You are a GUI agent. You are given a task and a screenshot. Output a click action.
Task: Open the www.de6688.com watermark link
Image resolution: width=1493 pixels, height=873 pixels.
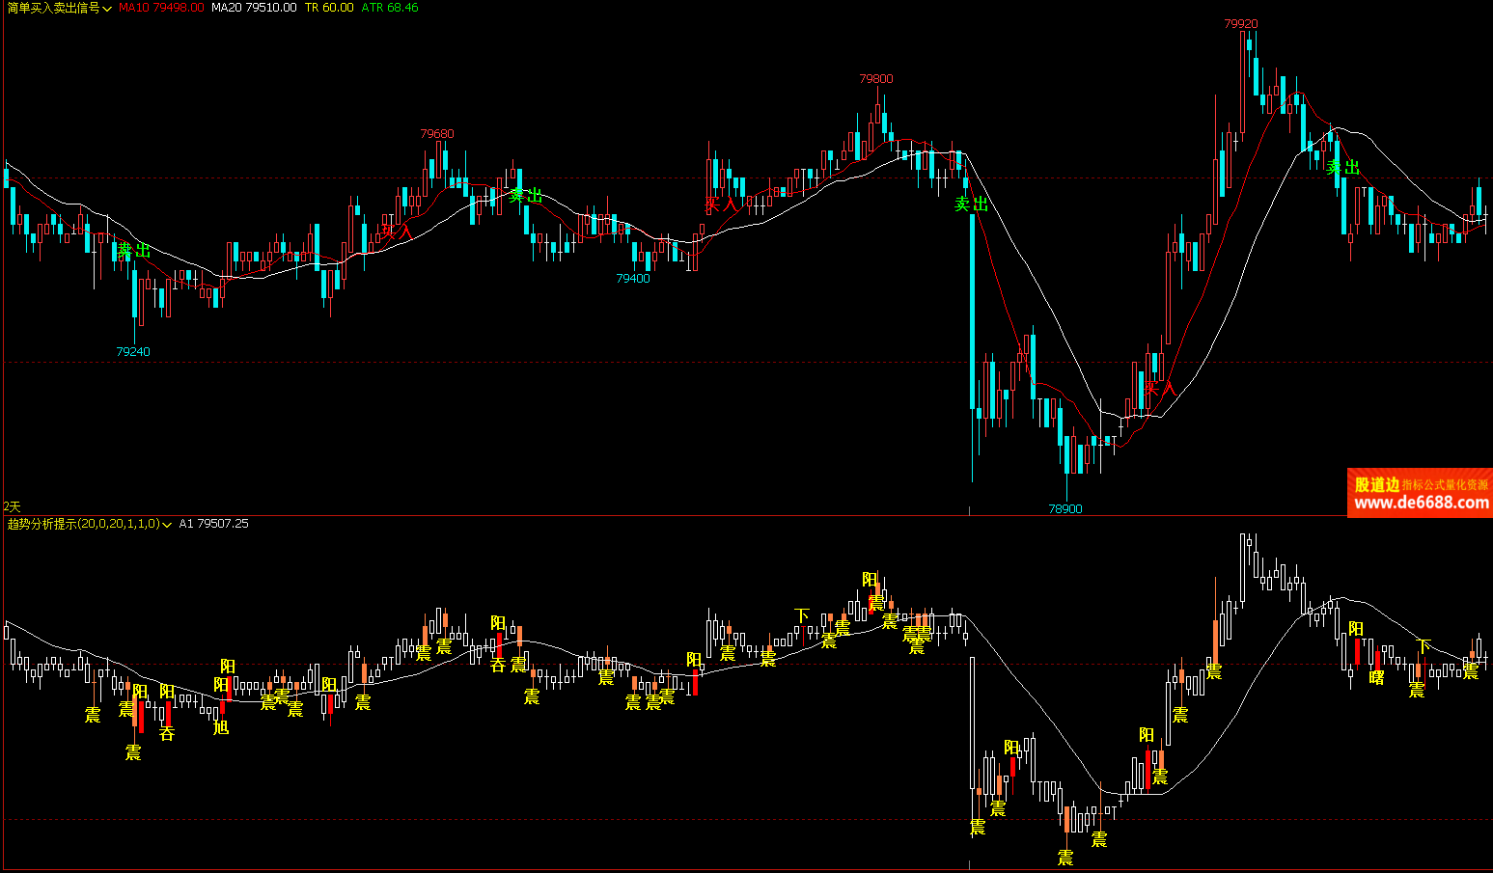pyautogui.click(x=1421, y=503)
